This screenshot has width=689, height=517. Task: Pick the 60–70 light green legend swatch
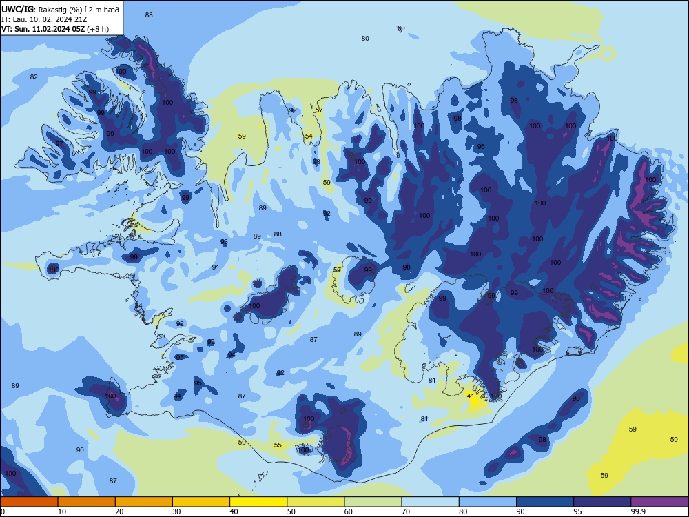point(373,502)
